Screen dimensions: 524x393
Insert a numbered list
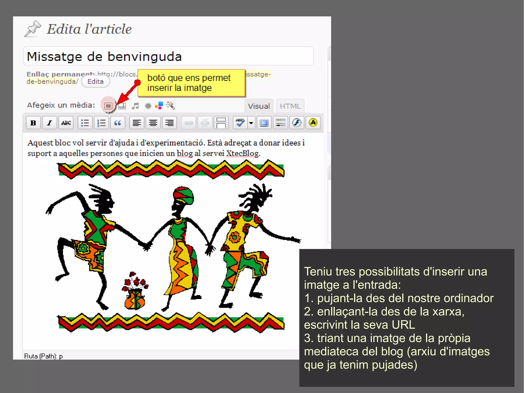(101, 123)
